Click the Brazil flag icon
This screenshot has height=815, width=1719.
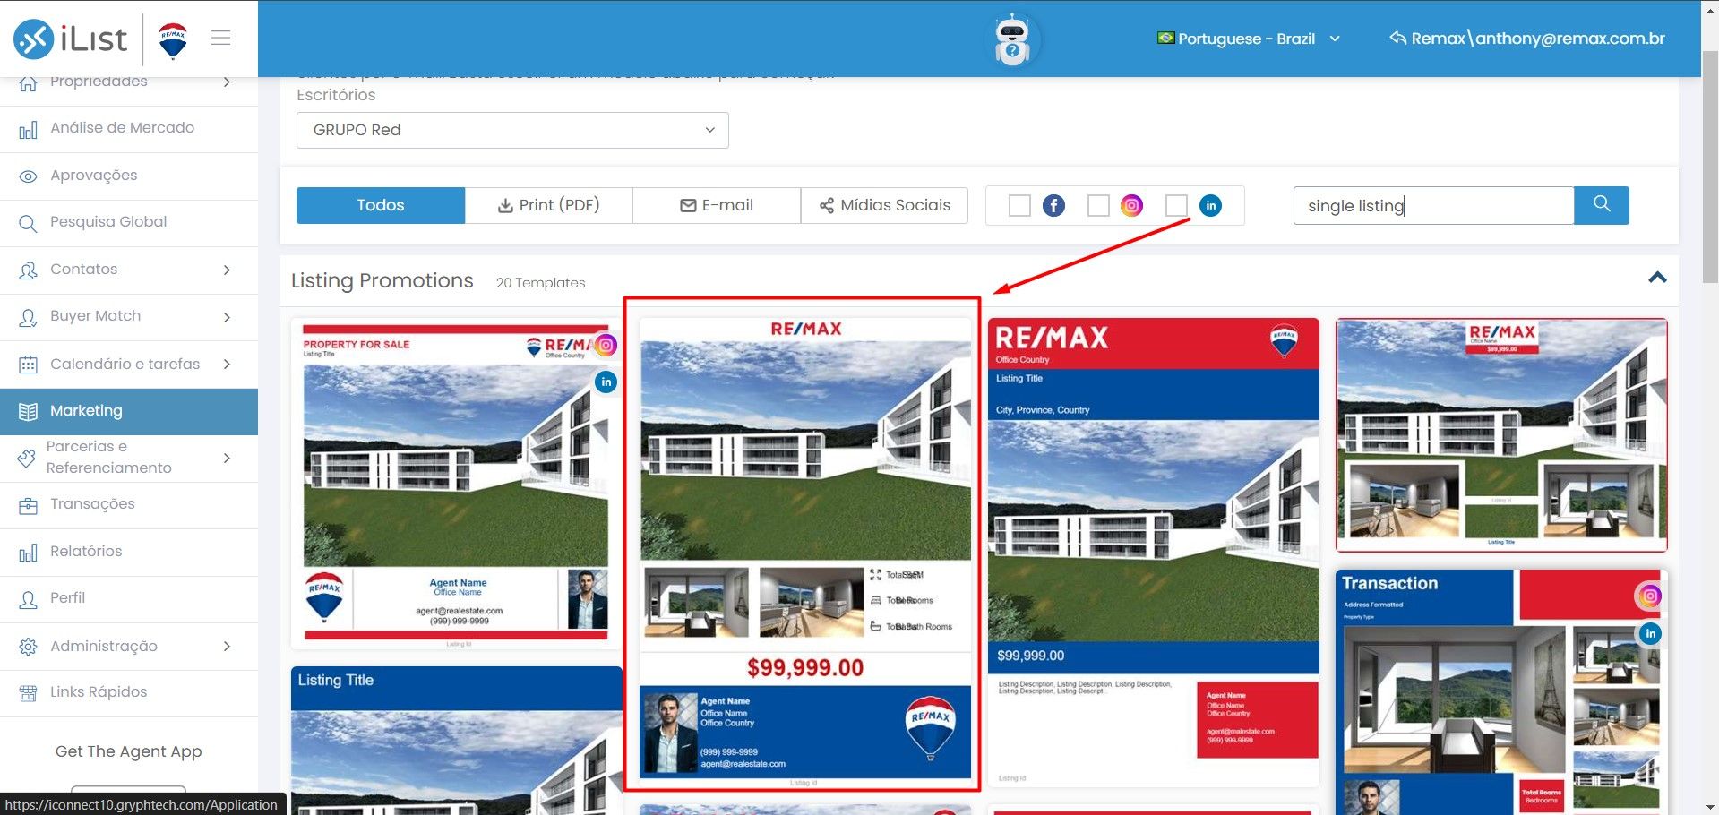click(x=1165, y=38)
